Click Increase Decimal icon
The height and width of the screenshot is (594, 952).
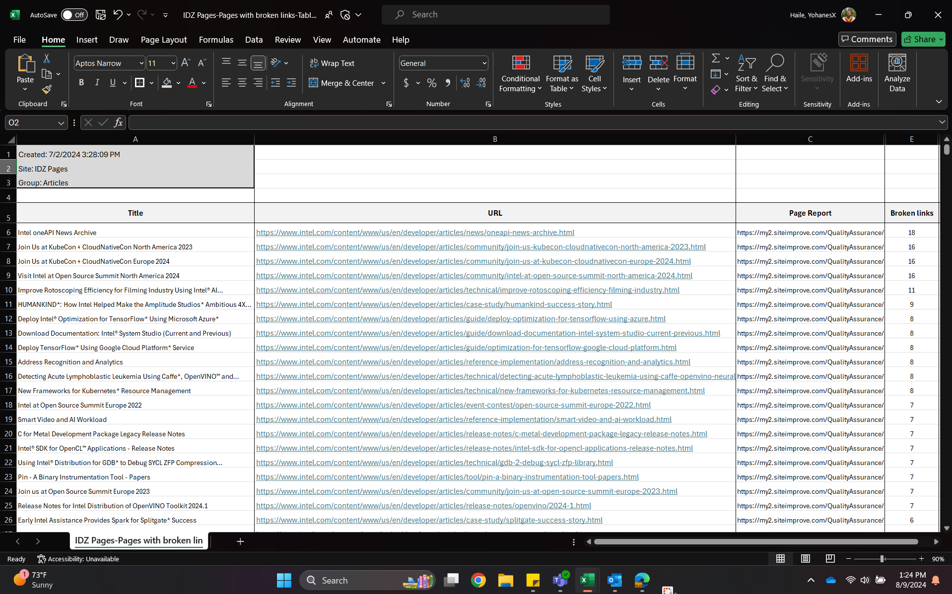[465, 83]
